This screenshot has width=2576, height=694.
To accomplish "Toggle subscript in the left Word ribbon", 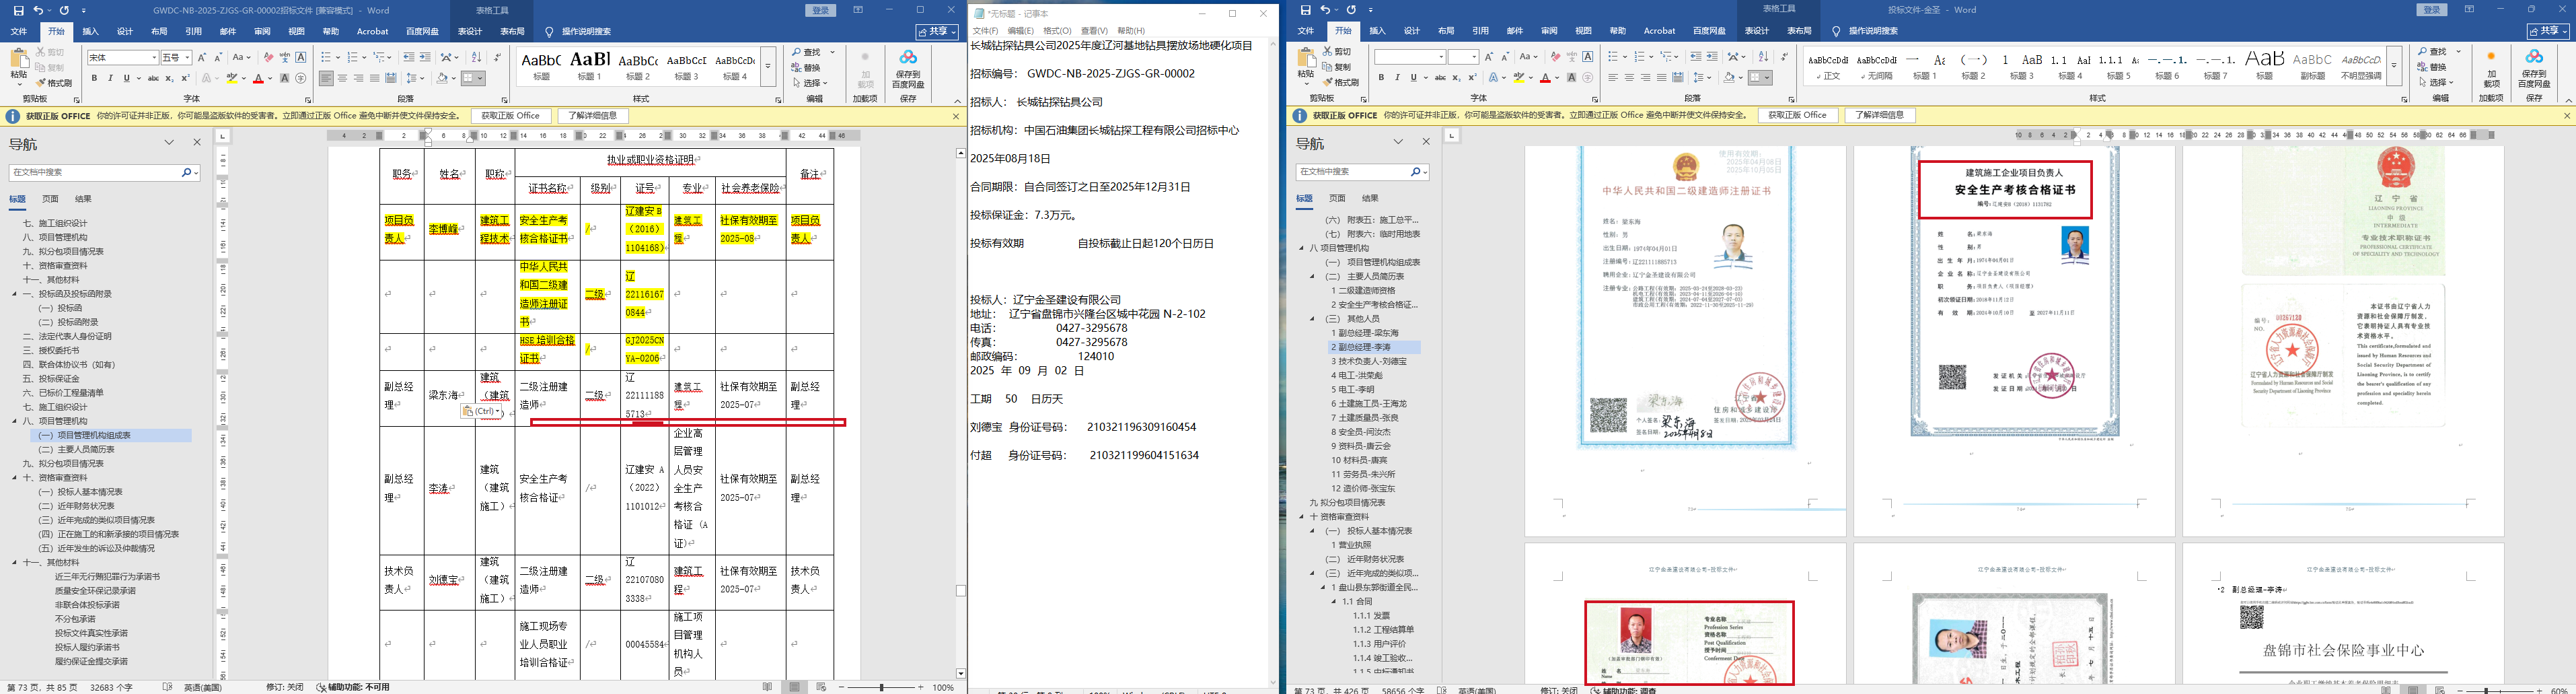I will (169, 78).
